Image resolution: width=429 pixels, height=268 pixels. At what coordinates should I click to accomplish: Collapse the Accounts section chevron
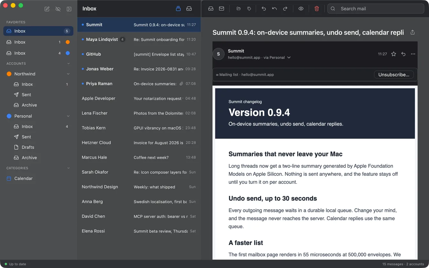pos(68,63)
